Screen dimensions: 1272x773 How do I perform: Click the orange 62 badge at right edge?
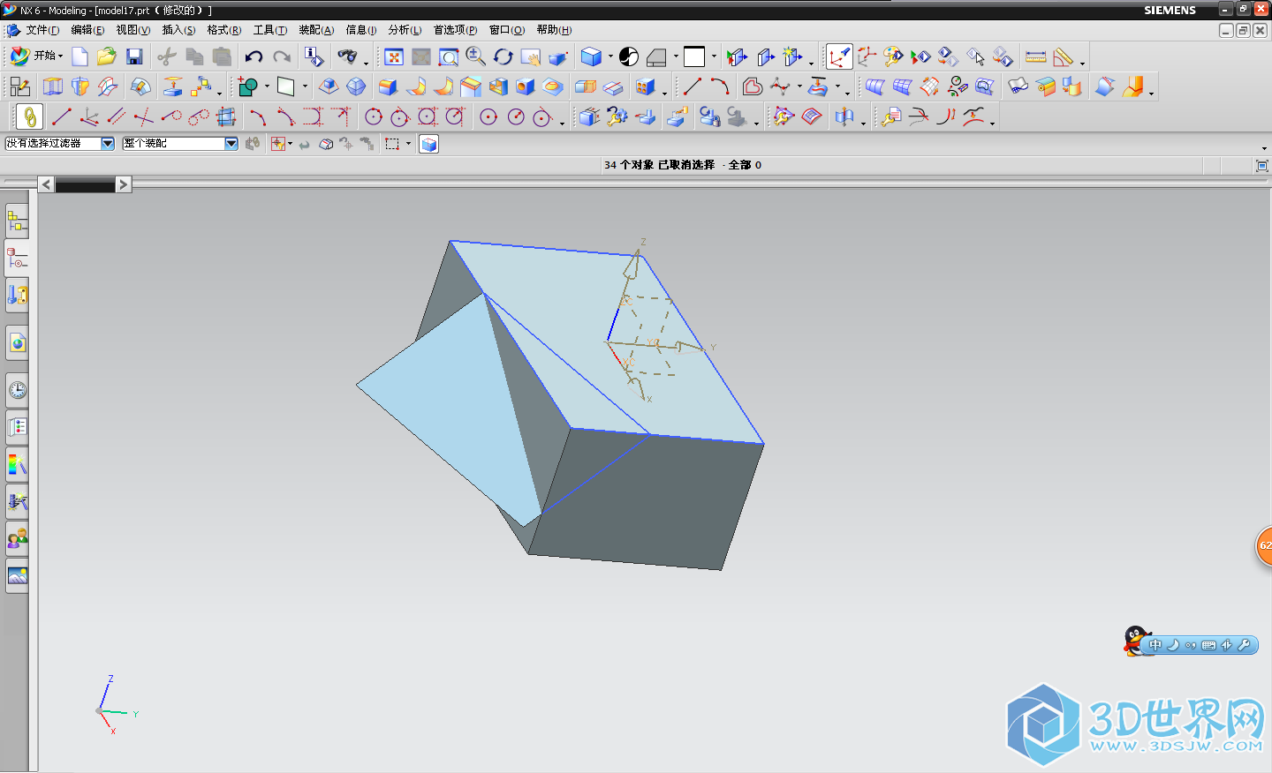pyautogui.click(x=1264, y=546)
